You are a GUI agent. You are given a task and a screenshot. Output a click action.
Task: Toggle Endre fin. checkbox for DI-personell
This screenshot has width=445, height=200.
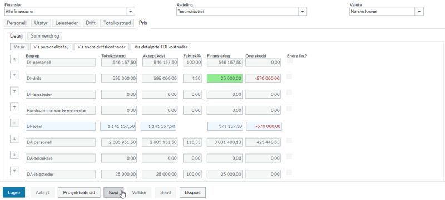tap(289, 61)
